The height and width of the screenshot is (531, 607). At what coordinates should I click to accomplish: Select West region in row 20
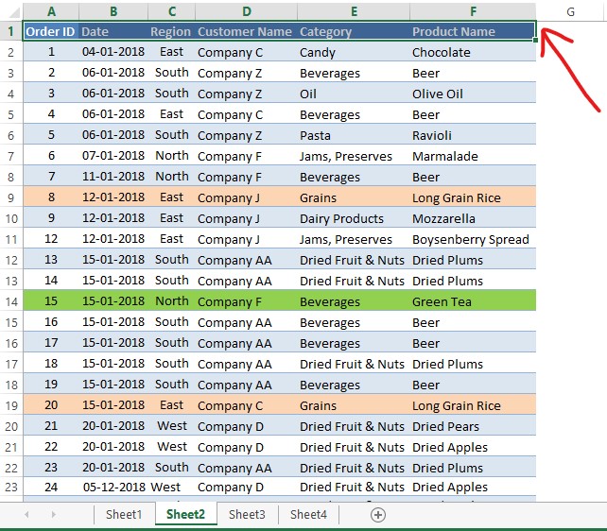tap(172, 426)
